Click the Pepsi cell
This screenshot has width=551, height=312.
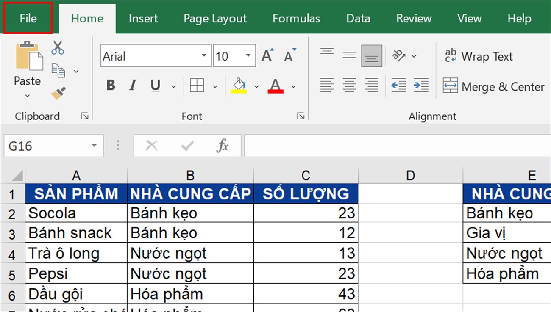click(76, 273)
